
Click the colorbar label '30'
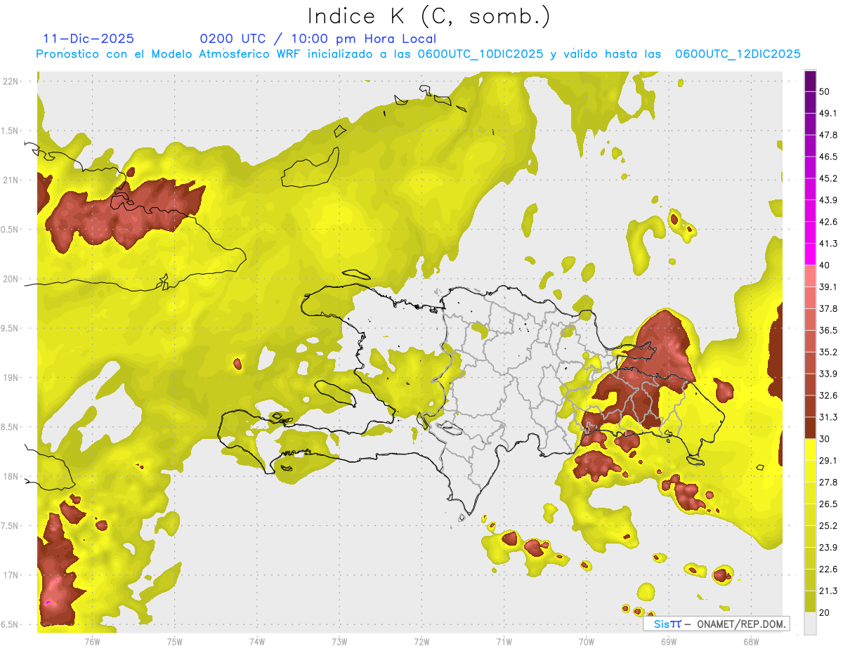pyautogui.click(x=824, y=439)
